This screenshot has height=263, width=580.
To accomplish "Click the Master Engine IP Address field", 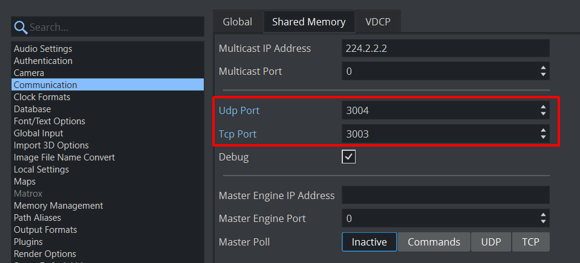I will point(445,195).
